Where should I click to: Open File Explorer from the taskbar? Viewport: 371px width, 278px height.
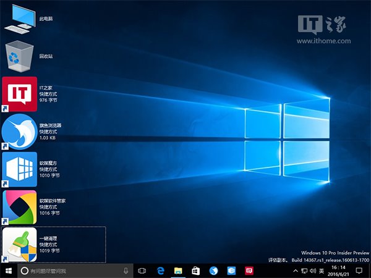[178, 271]
